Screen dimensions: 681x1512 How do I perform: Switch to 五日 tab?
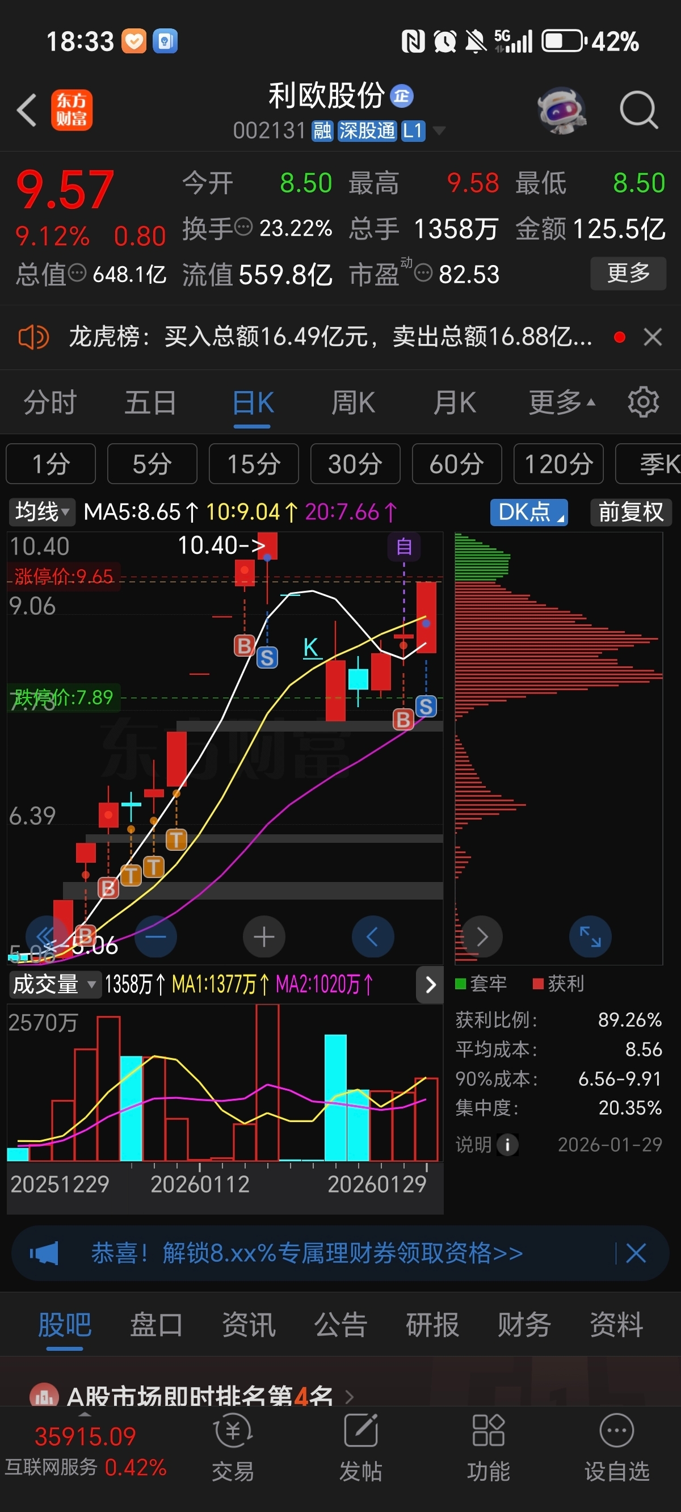(150, 402)
